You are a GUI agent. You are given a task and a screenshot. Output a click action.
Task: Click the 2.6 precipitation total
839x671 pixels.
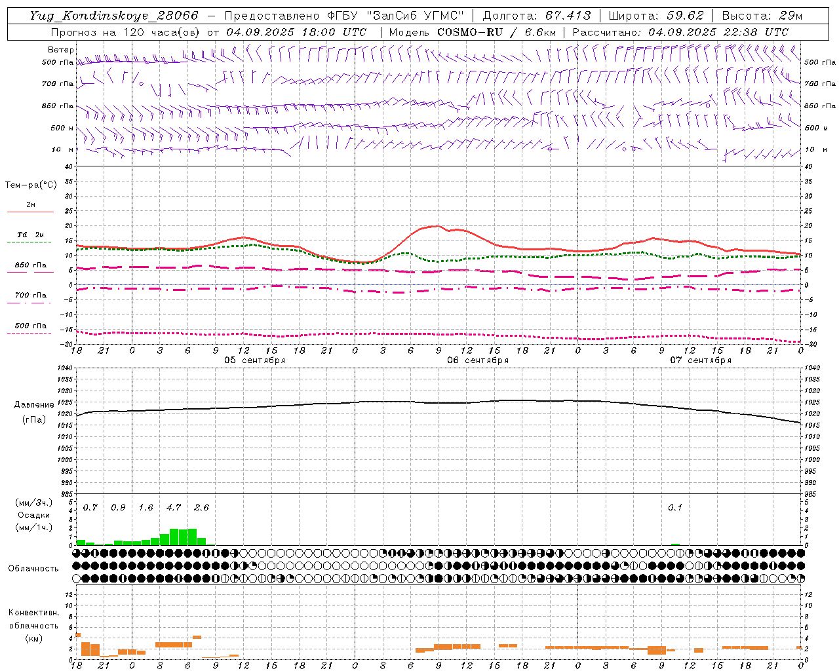click(x=201, y=508)
